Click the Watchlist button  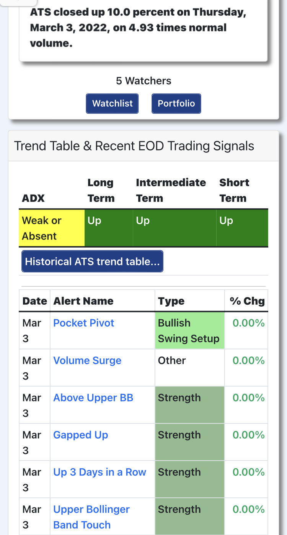click(x=112, y=104)
